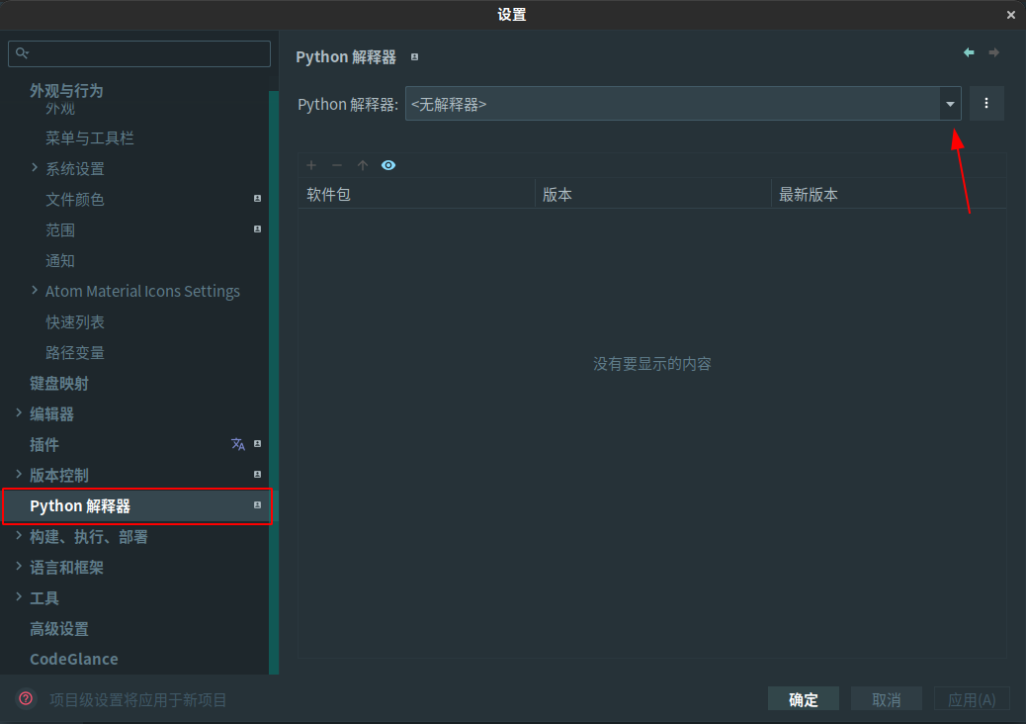Click the remove package minus icon

tap(337, 165)
